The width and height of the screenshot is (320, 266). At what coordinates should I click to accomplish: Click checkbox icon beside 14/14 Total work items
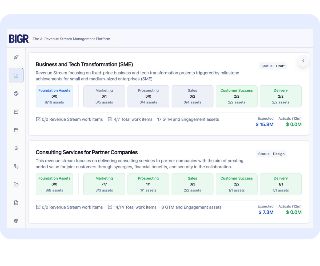[110, 207]
